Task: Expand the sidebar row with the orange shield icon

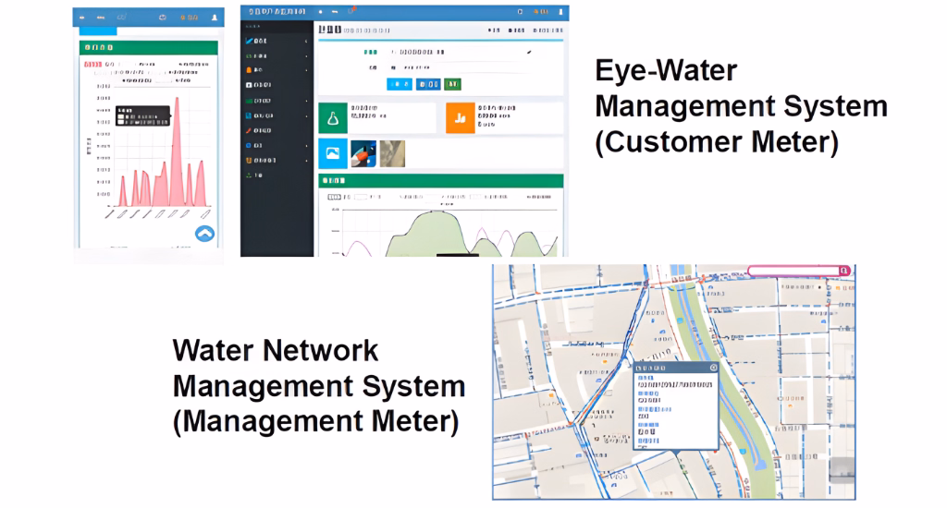Action: pos(307,161)
